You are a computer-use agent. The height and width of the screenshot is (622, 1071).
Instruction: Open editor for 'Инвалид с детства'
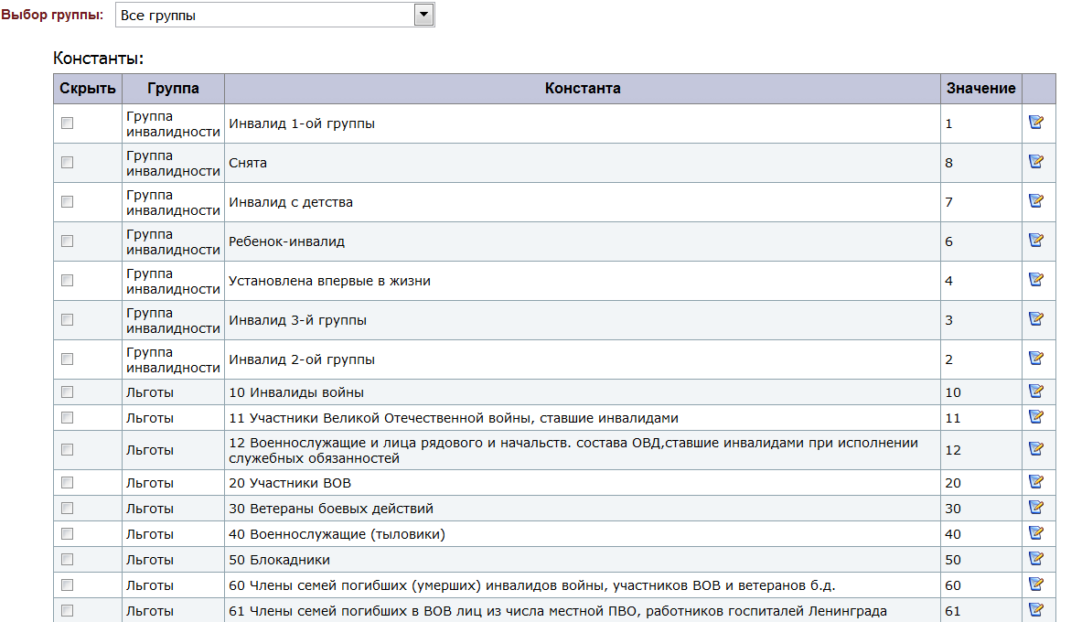[x=1036, y=201]
